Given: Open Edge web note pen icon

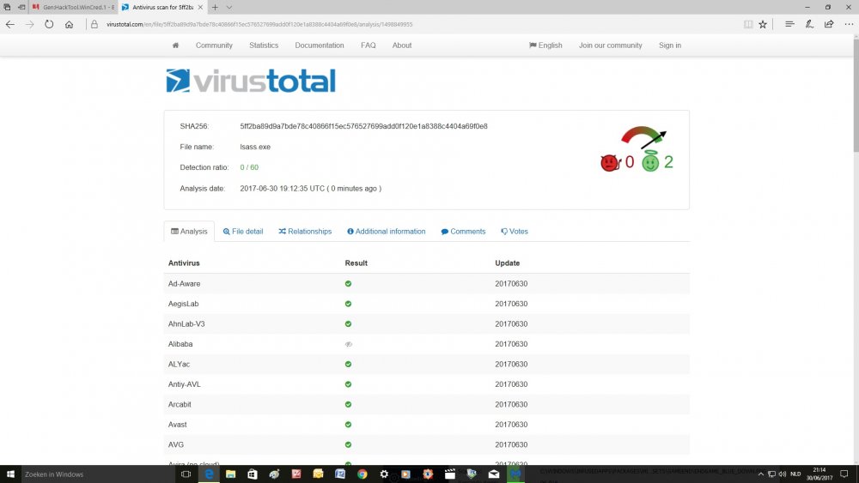Looking at the screenshot, I should pos(809,24).
